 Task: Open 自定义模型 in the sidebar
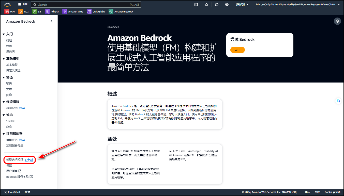coord(13,70)
